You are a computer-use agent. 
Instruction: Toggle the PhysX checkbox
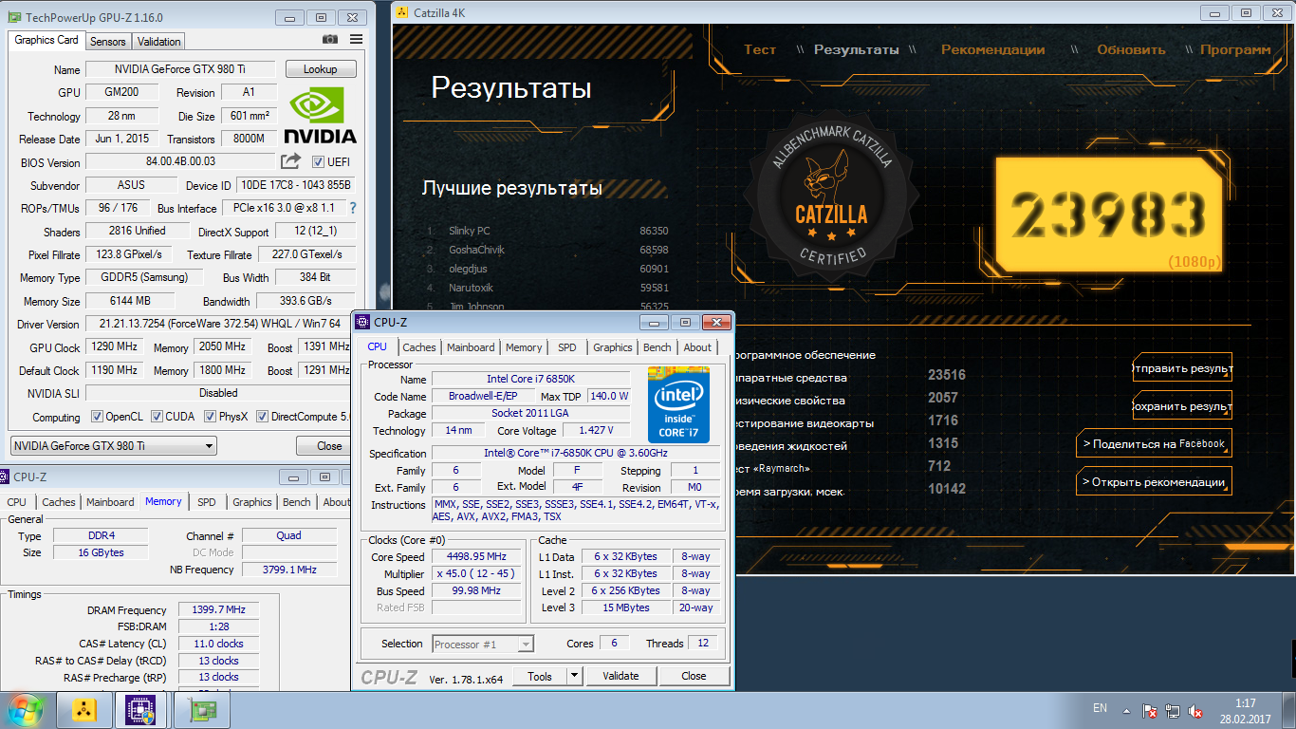coord(209,417)
